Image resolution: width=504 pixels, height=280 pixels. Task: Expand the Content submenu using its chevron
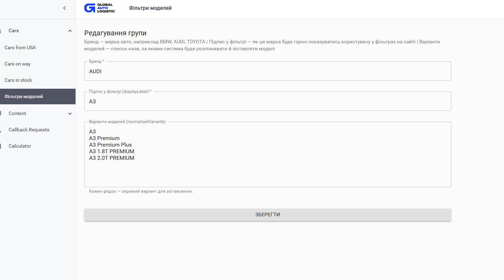70,114
